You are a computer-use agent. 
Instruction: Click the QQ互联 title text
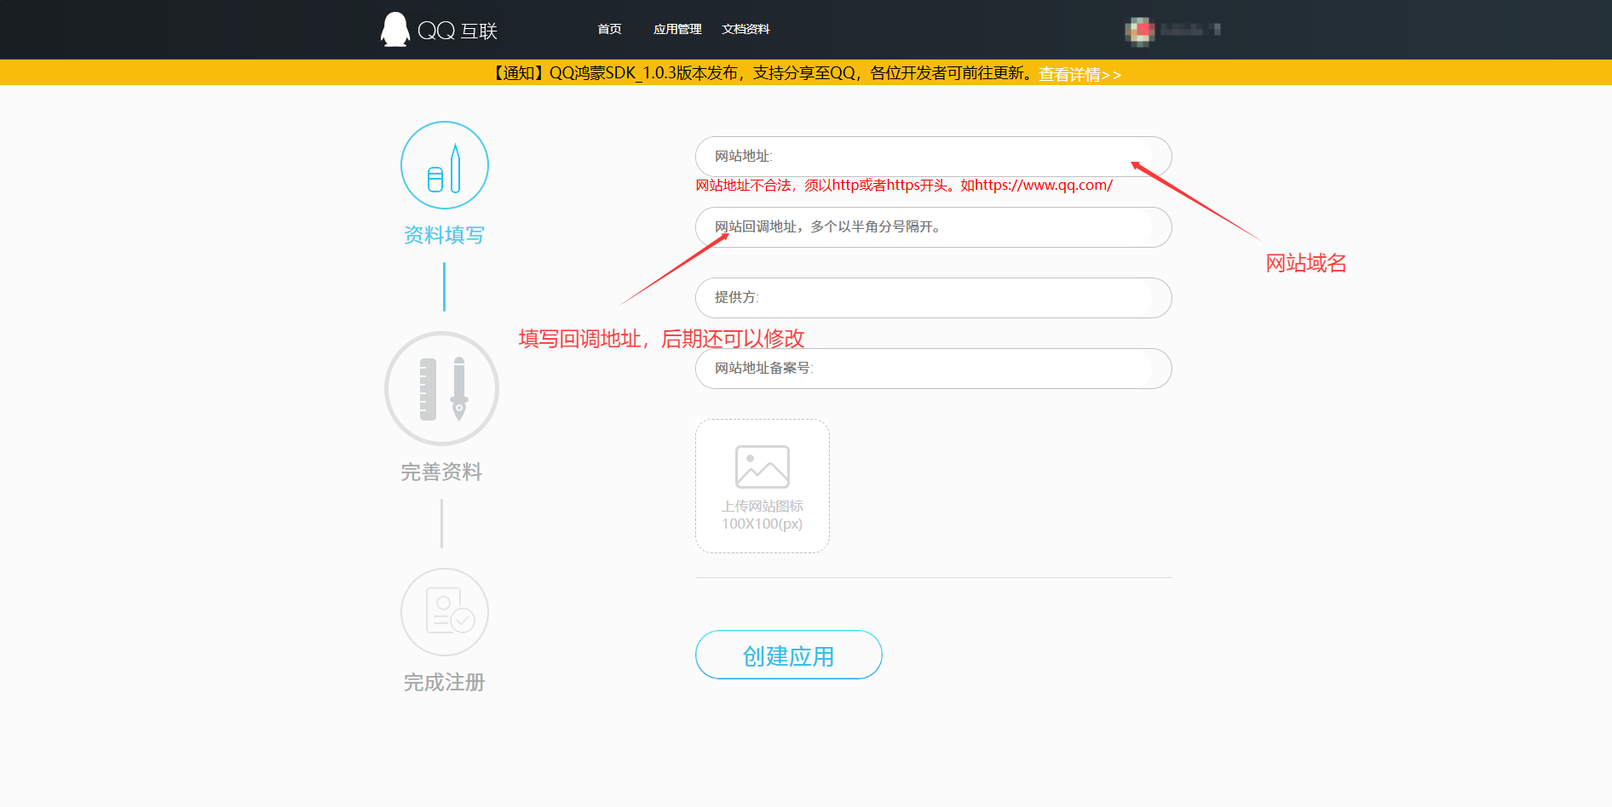458,31
